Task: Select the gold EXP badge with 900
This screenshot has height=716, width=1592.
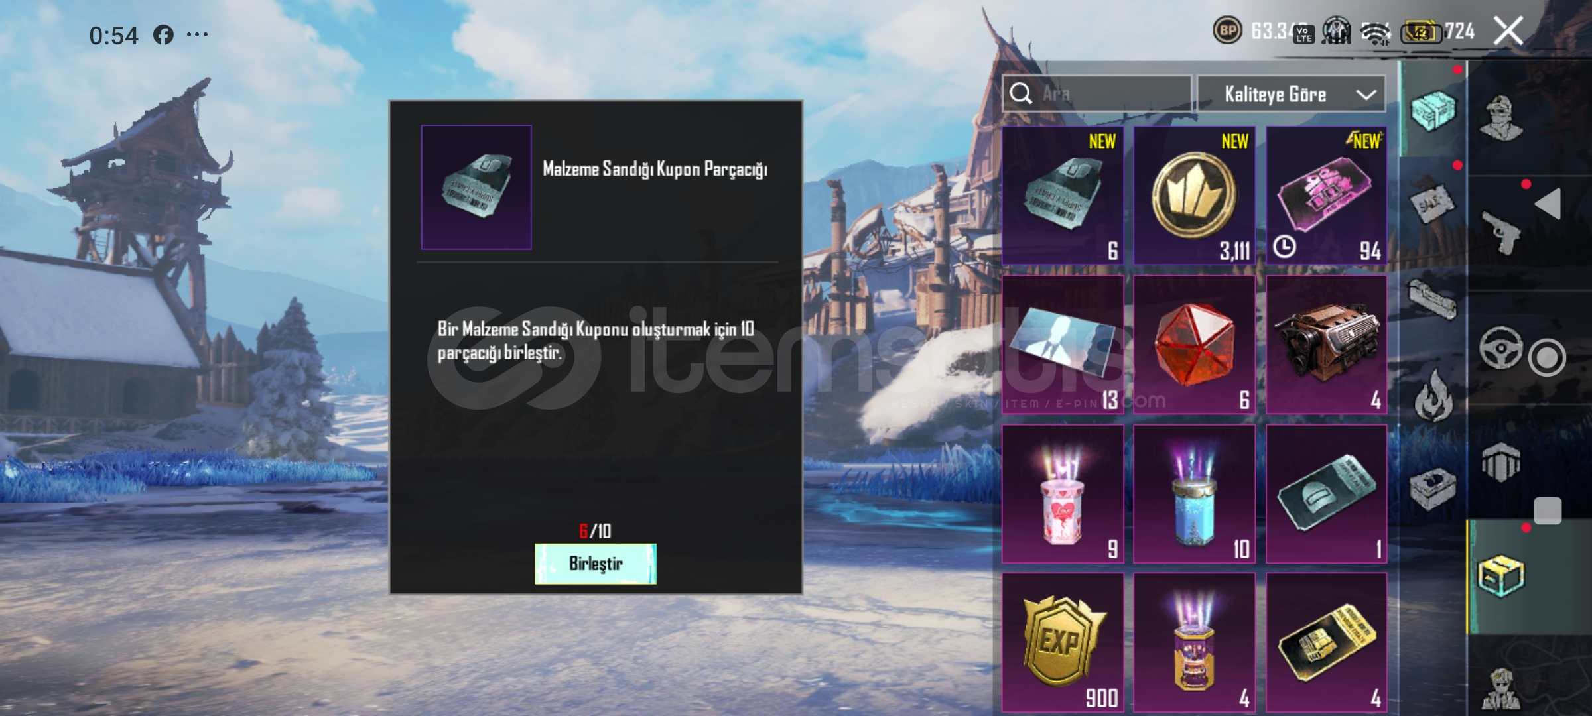Action: 1063,642
